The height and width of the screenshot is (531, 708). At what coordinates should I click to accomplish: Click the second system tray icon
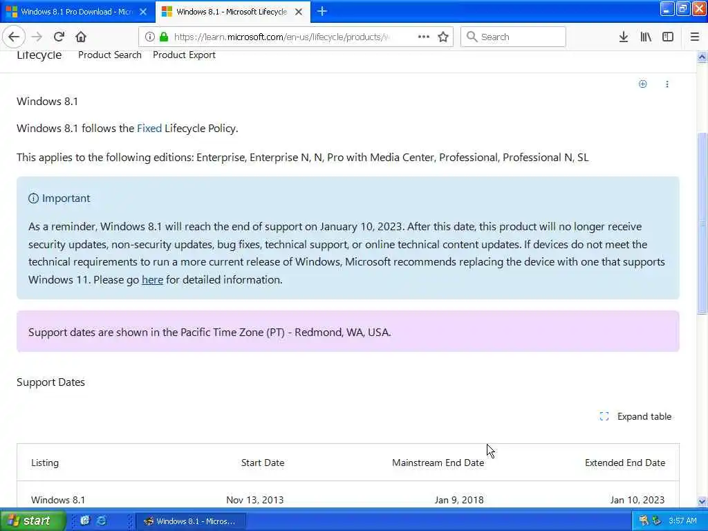pyautogui.click(x=657, y=521)
